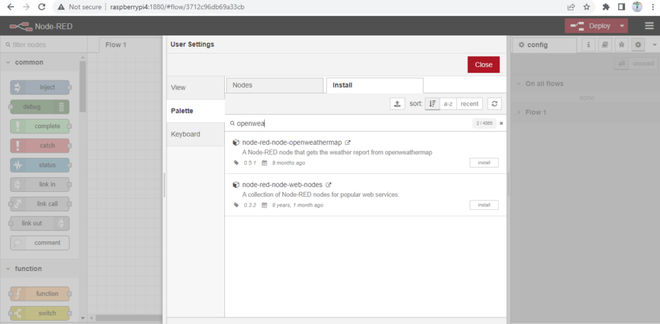Image resolution: width=660 pixels, height=324 pixels.
Task: Open the Node-RED hamburger main menu
Action: click(649, 26)
